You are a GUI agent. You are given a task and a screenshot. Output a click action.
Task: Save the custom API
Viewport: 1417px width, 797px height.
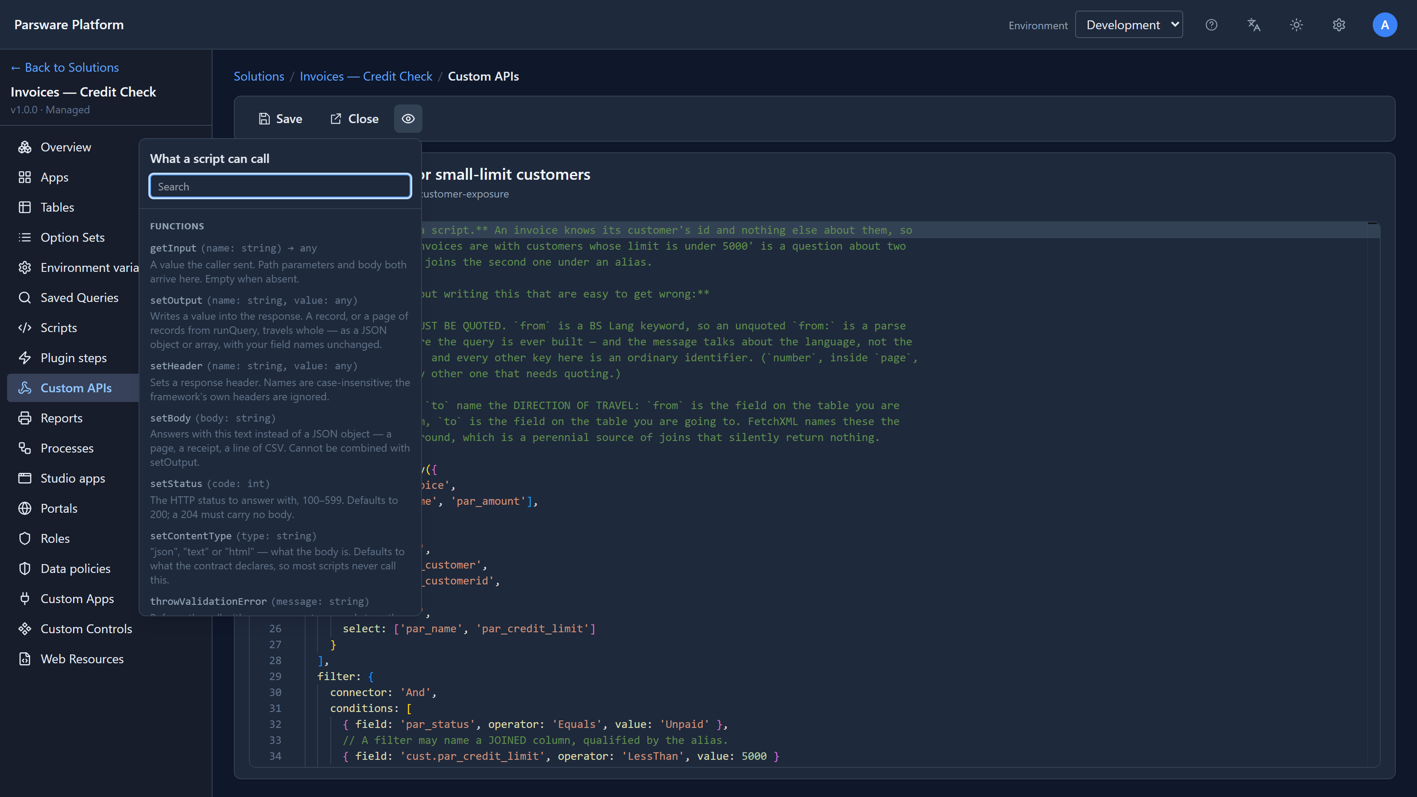(x=281, y=119)
